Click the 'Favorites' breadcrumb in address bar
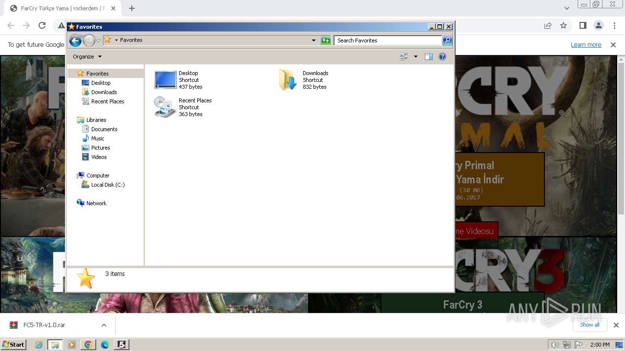This screenshot has height=351, width=625. (131, 40)
